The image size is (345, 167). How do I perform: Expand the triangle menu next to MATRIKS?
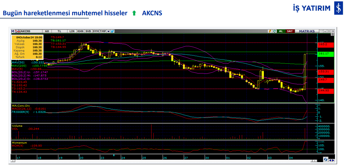pos(322,31)
